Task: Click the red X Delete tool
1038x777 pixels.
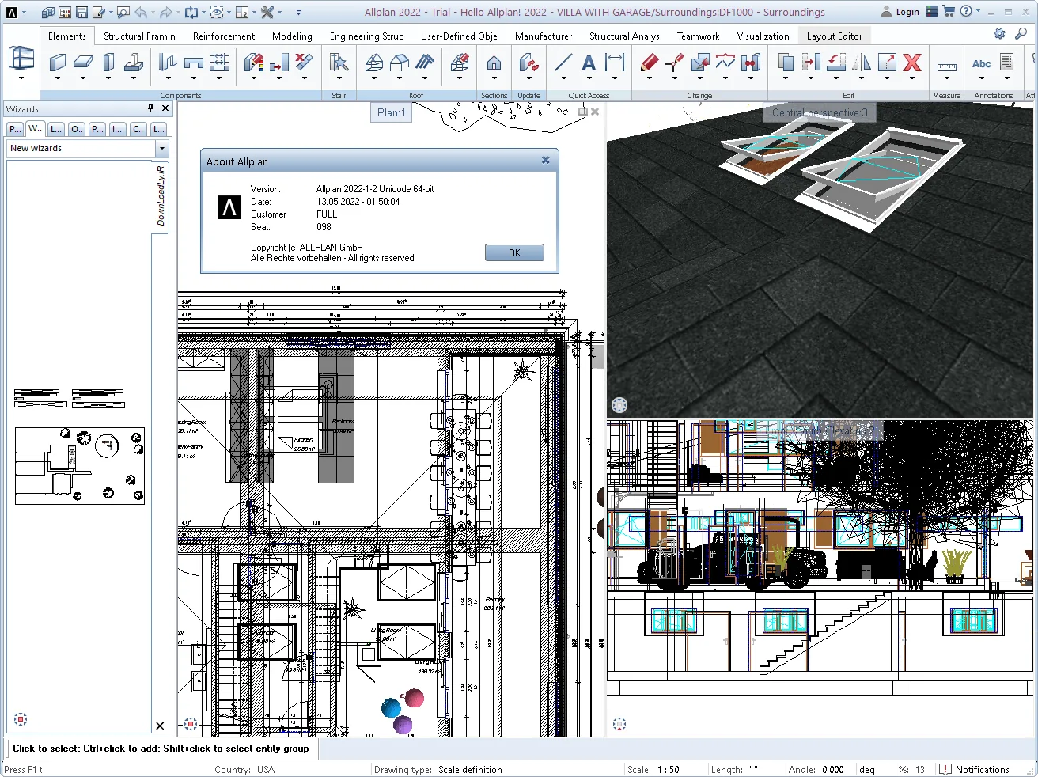Action: (x=912, y=63)
